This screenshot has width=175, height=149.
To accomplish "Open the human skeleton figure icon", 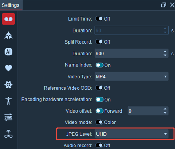I will pos(8,101).
